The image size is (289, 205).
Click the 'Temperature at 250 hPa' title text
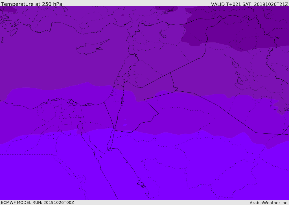tap(32, 4)
